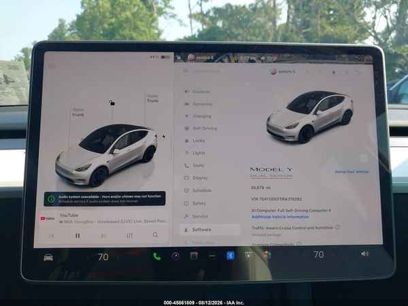Open Additional Vehicle Information link
This screenshot has width=408, height=306.
click(280, 217)
